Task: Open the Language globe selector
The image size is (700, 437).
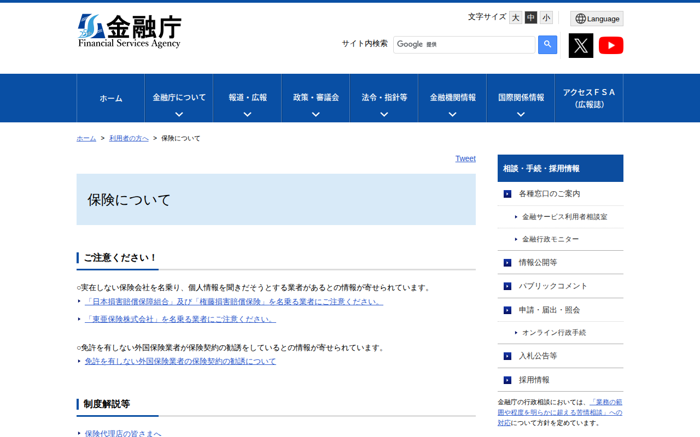Action: [x=596, y=18]
